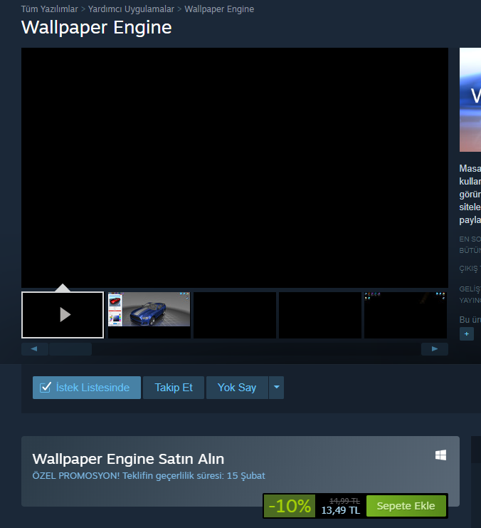Click the Windows platform icon

(440, 455)
